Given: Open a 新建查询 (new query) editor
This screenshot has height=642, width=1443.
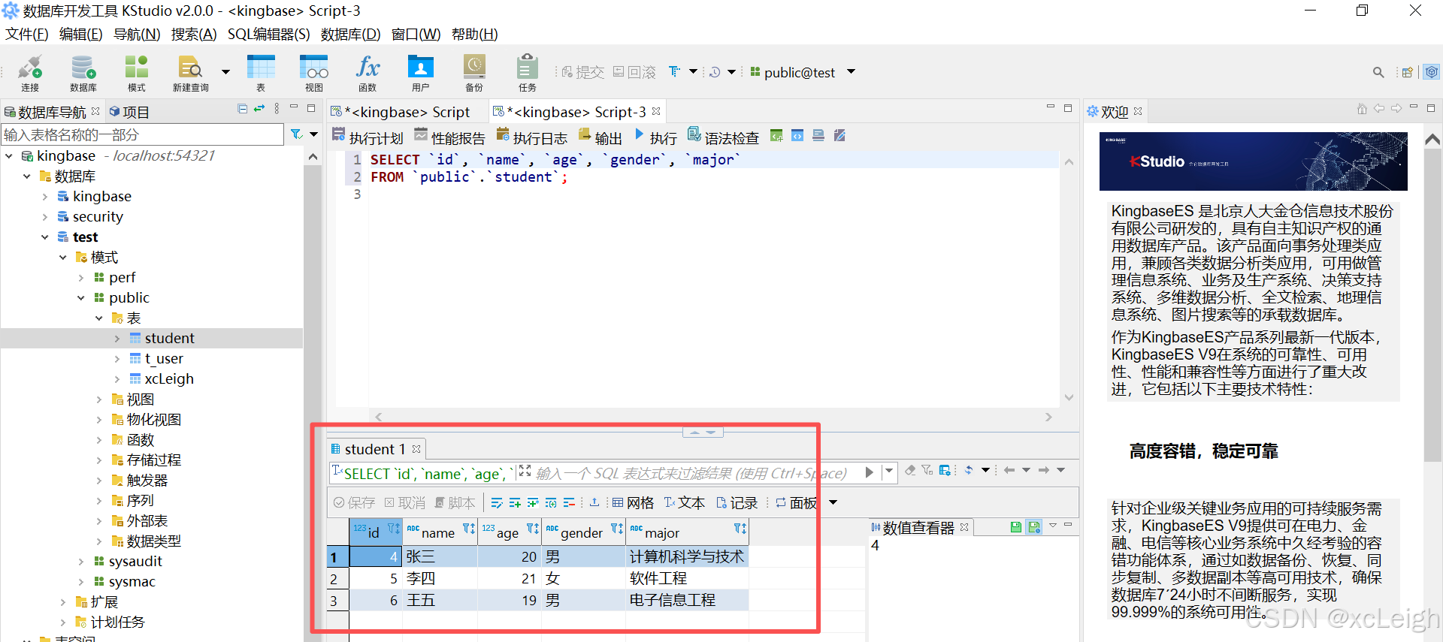Looking at the screenshot, I should [x=191, y=73].
